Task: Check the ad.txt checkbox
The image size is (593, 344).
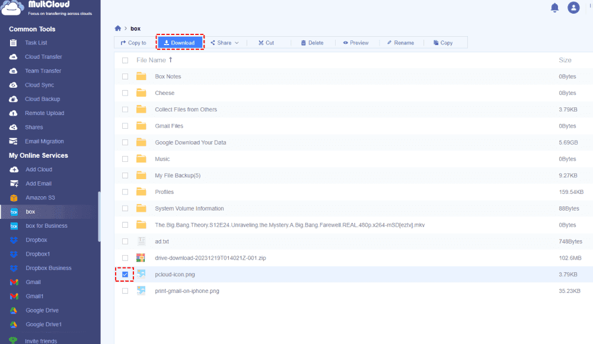Action: pos(125,241)
